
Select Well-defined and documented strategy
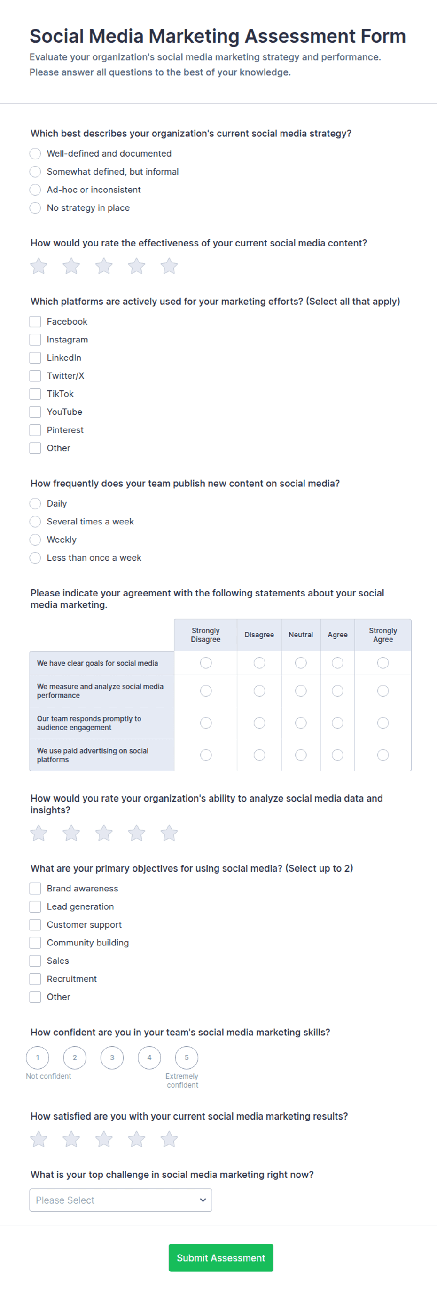click(35, 154)
